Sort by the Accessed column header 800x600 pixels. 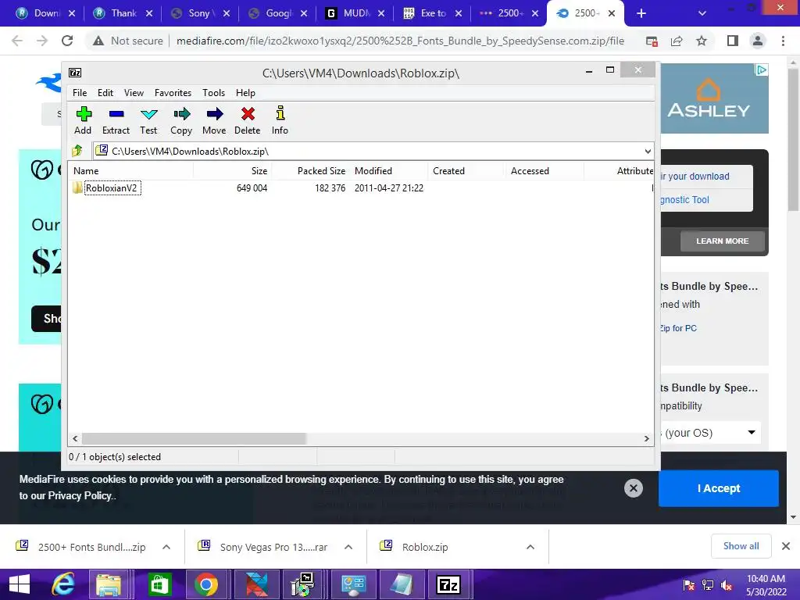[x=544, y=171]
